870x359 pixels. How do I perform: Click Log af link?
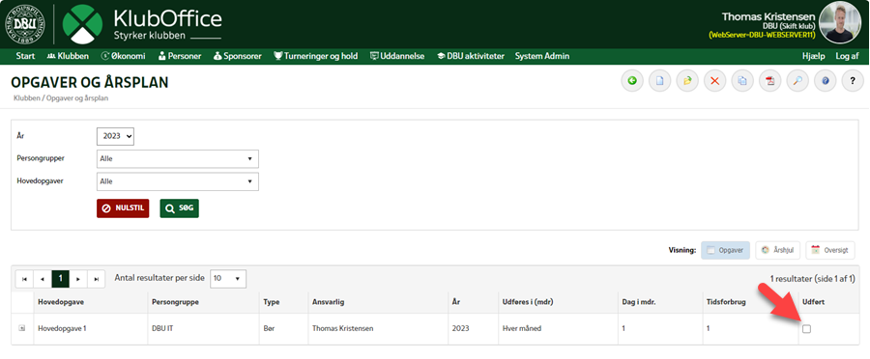[x=847, y=56]
